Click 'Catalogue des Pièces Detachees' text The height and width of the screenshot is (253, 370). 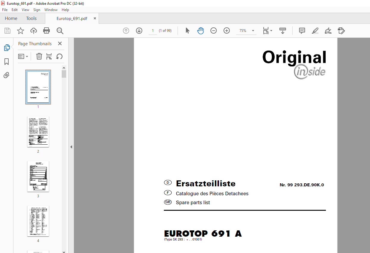(212, 193)
